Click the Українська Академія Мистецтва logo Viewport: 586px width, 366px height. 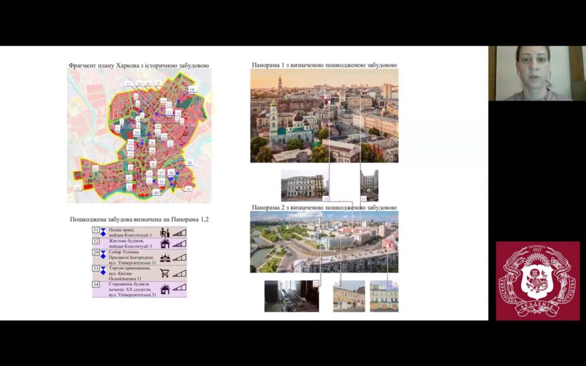coord(538,281)
